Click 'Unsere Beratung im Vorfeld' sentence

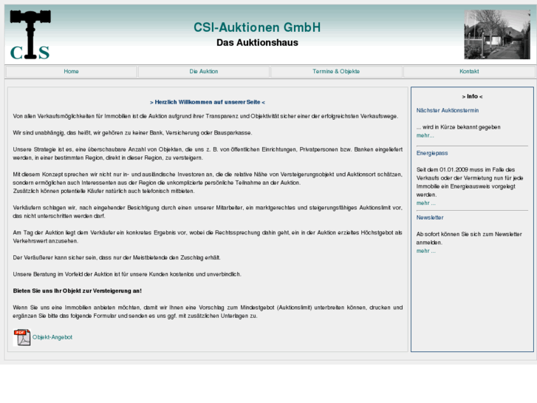[x=127, y=274]
